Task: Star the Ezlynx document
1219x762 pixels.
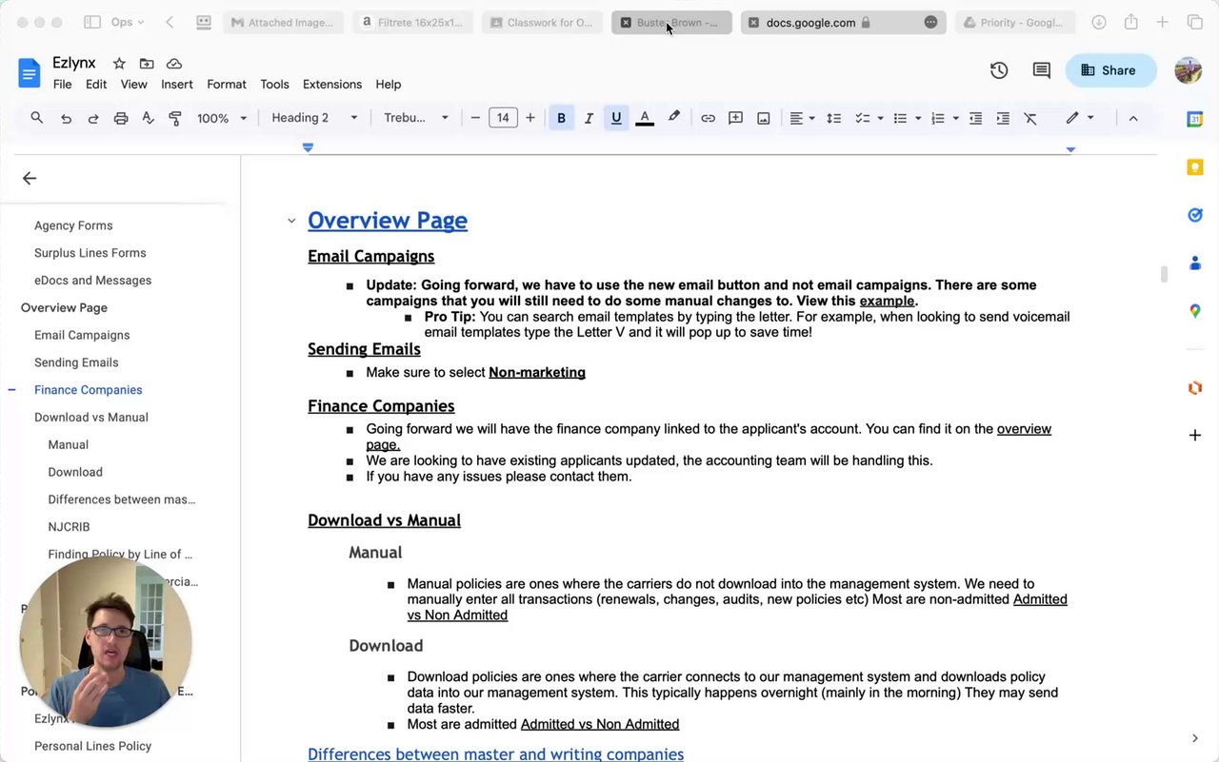Action: pos(119,64)
